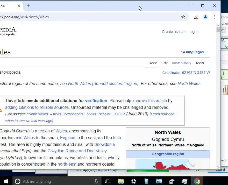Click the page scrollbar's up arrow
Image resolution: width=228 pixels, height=185 pixels.
click(x=218, y=25)
